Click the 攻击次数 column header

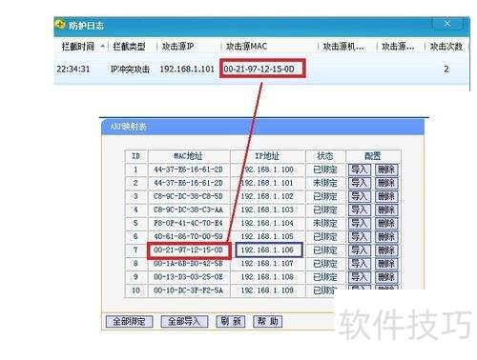[446, 47]
